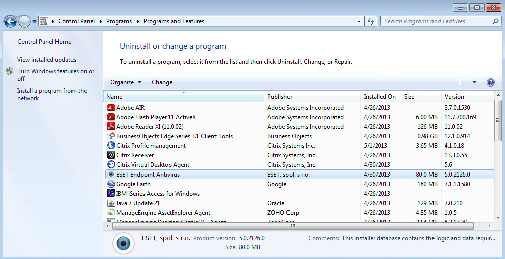Open Control Panel Home link

coord(44,42)
